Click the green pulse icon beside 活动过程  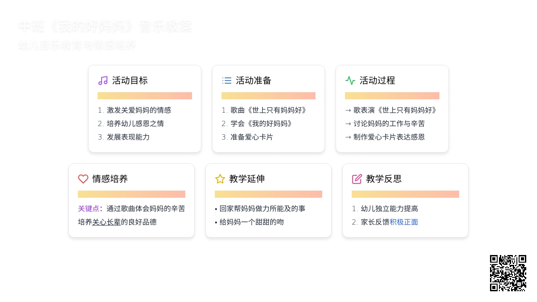(x=350, y=81)
